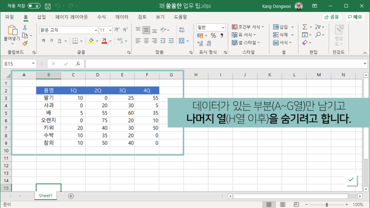The width and height of the screenshot is (370, 208).
Task: Toggle italic formatting
Action: [51, 41]
